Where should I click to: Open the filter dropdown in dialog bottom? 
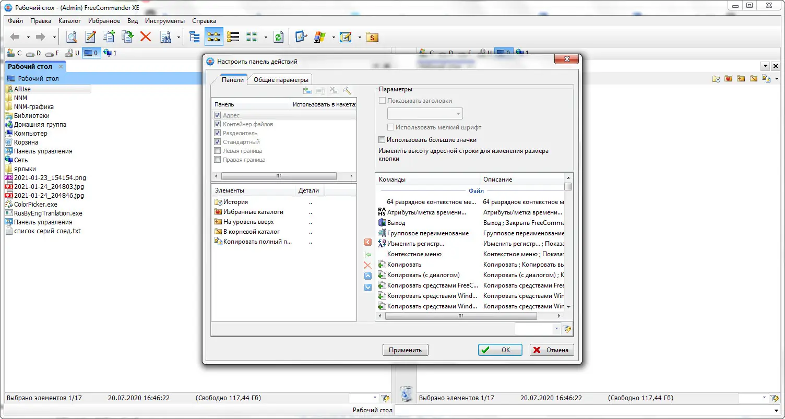(x=556, y=329)
